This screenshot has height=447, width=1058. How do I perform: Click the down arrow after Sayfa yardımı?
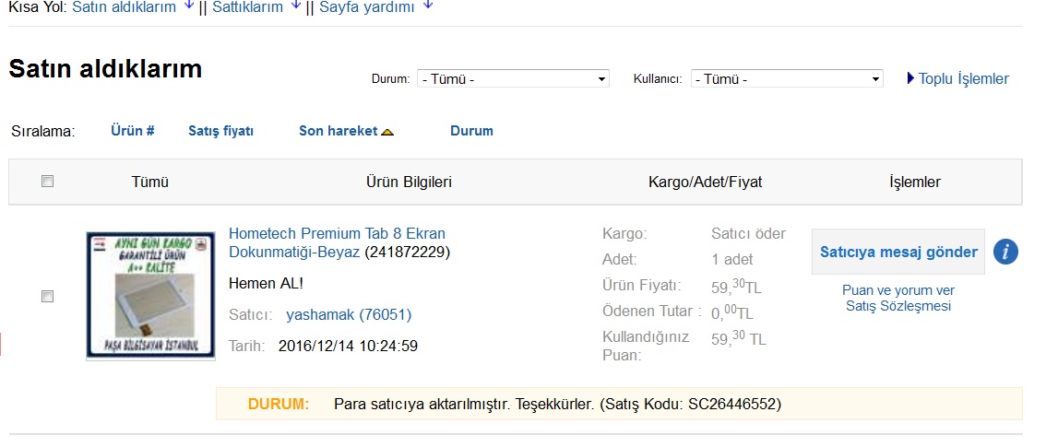[427, 6]
